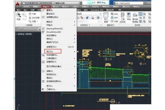Open the 漫游和飞行(K) submenu
Image resolution: width=165 pixels, height=110 pixels.
[x=59, y=42]
